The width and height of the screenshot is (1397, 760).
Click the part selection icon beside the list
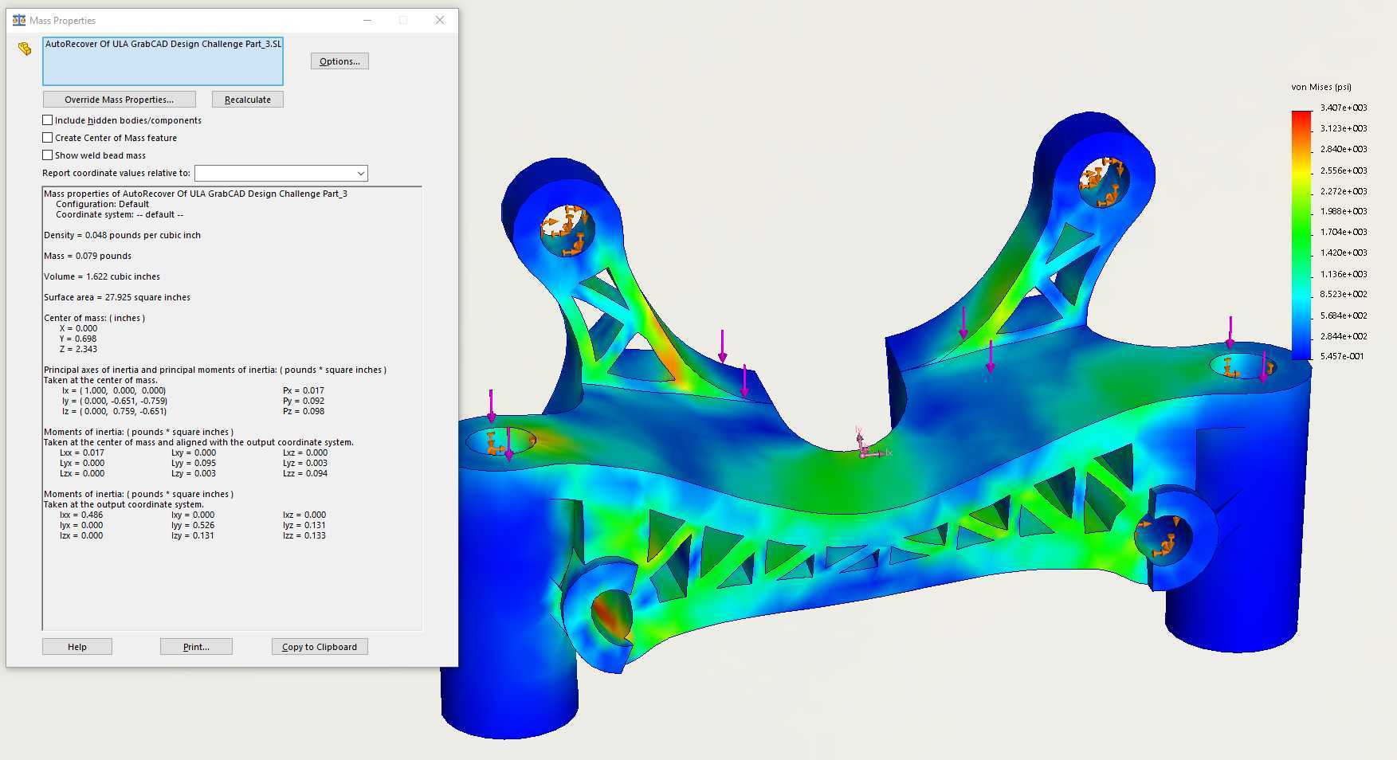coord(25,49)
